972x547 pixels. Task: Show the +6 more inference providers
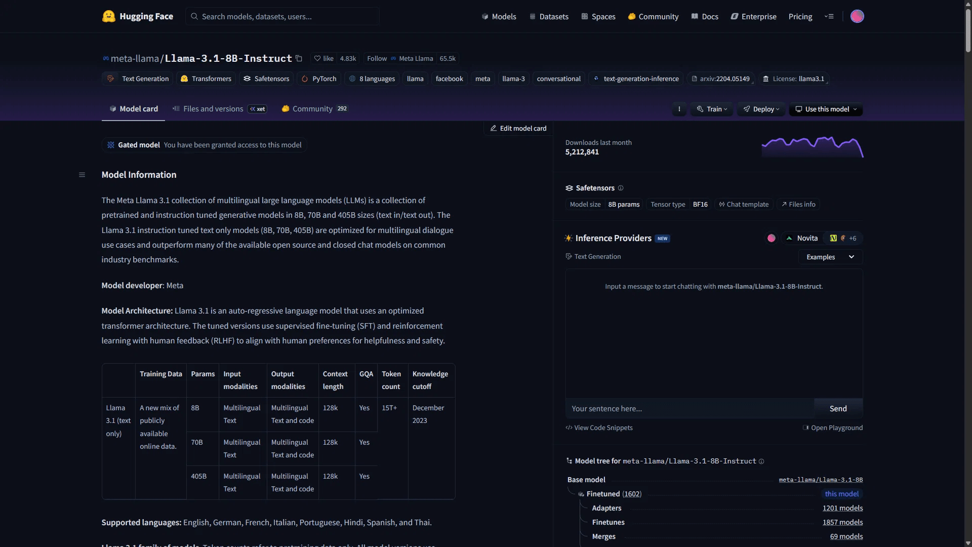click(853, 238)
